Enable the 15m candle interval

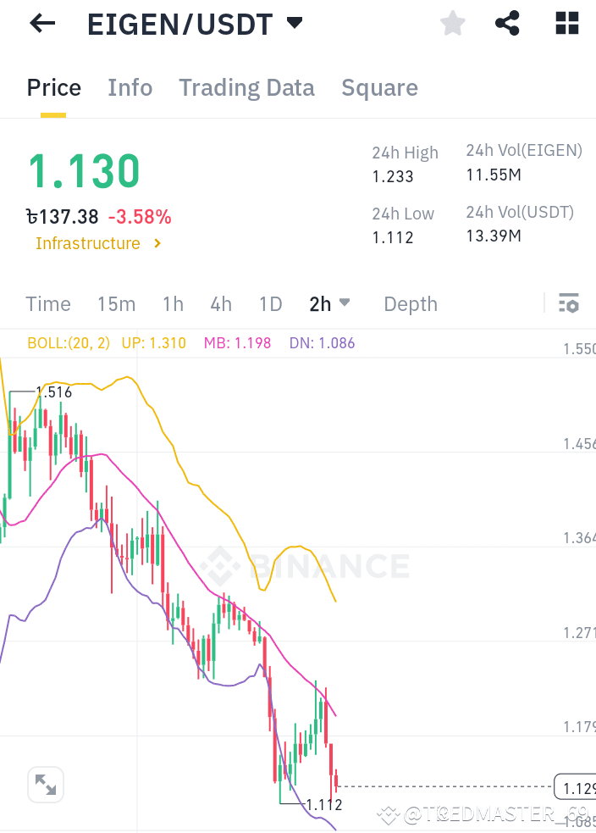(x=116, y=303)
